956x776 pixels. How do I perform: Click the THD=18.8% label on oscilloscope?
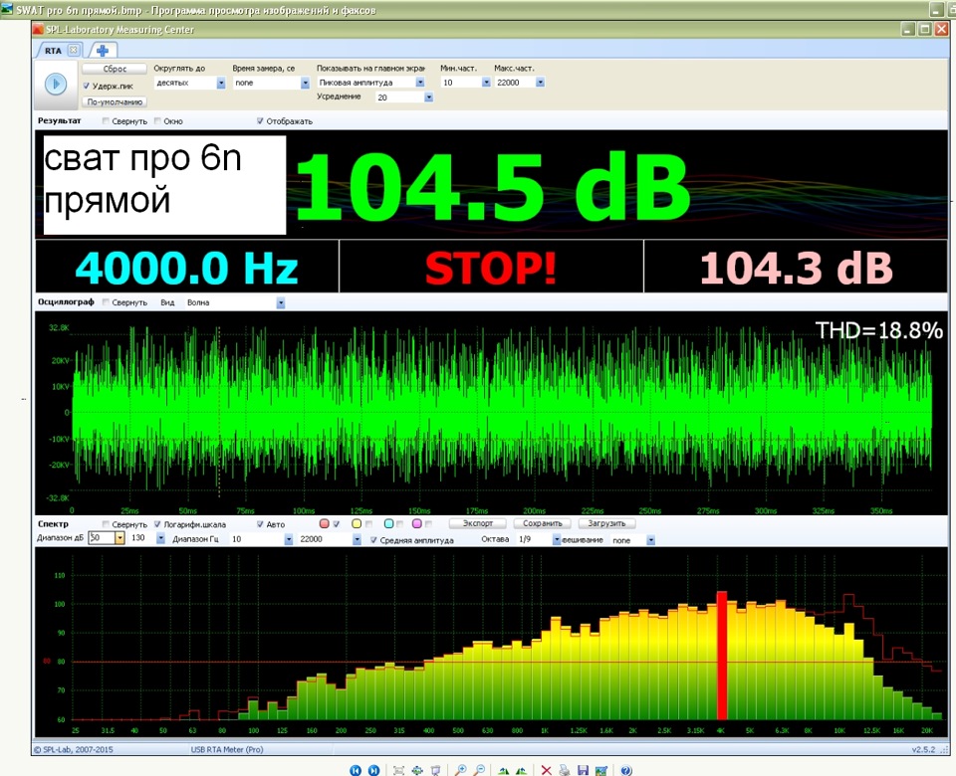(878, 330)
